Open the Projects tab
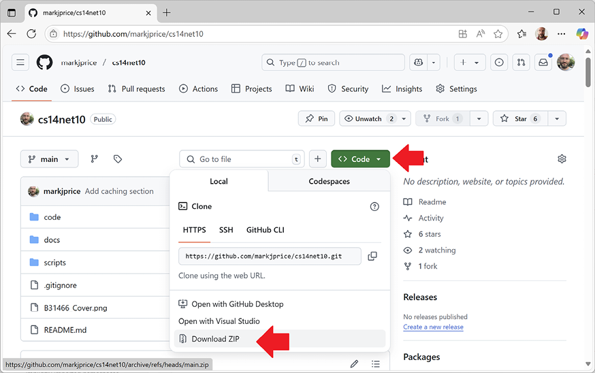595x373 pixels. coord(252,88)
